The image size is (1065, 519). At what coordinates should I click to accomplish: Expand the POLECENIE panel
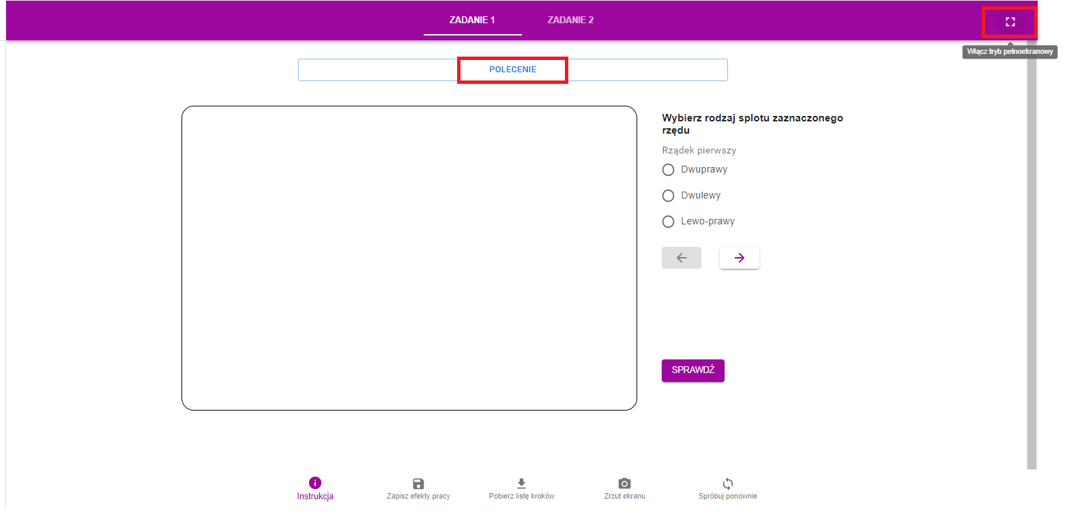512,70
